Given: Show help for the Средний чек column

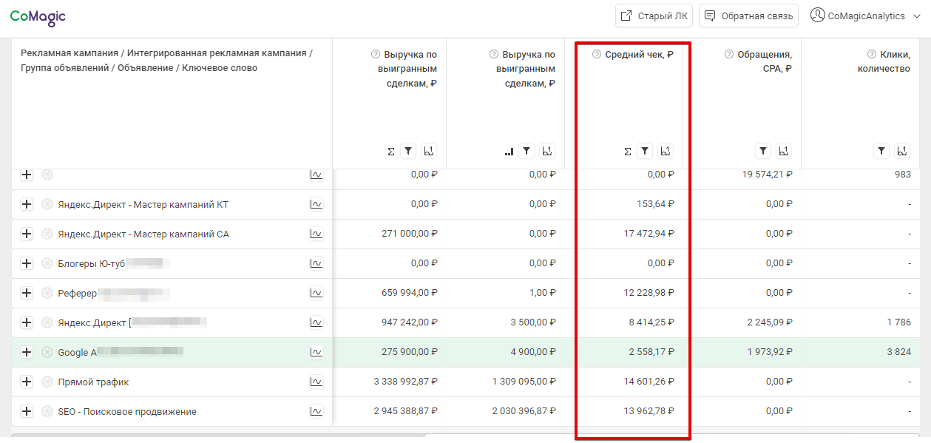Looking at the screenshot, I should tap(597, 54).
